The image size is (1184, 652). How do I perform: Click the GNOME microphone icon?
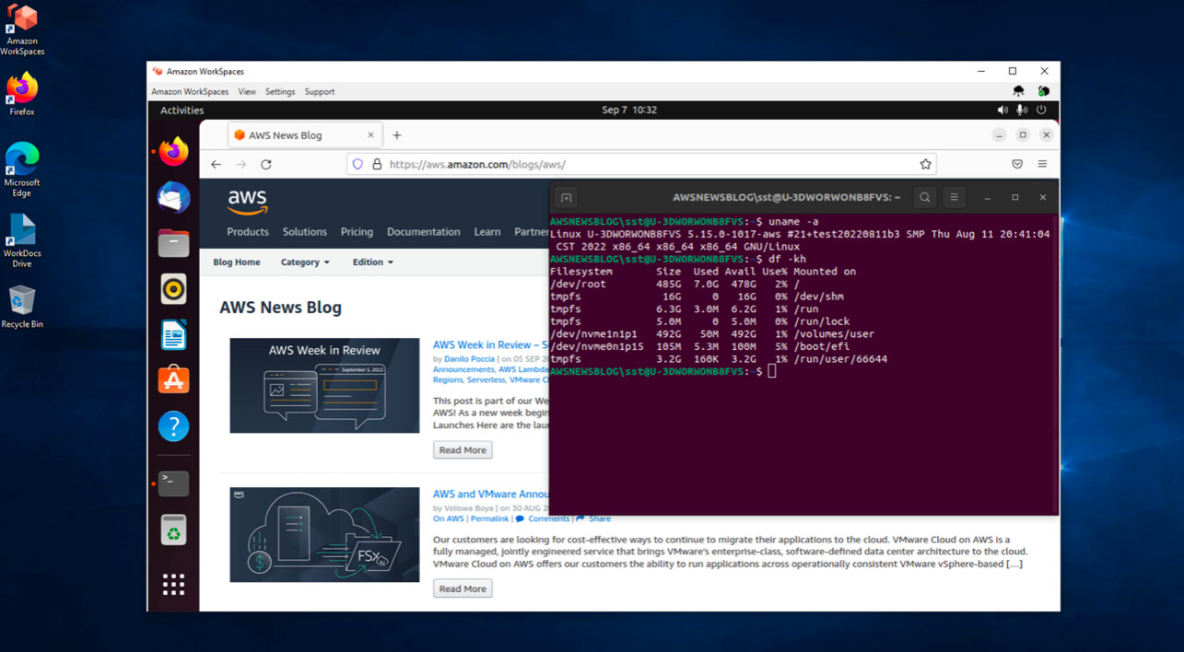pos(1022,110)
